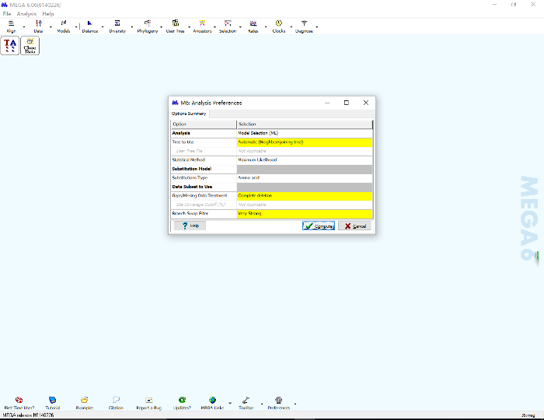The width and height of the screenshot is (544, 420).
Task: Click the Cancel button in dialog
Action: 354,226
